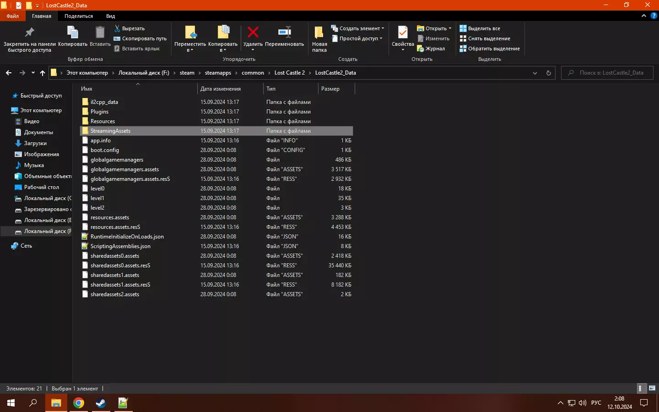Go up one folder with the up arrow
This screenshot has width=659, height=412.
point(43,73)
